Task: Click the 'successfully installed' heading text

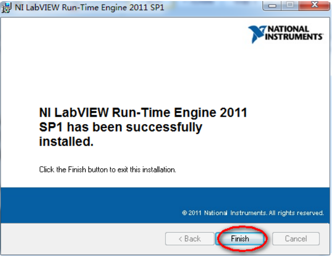Action: tap(143, 127)
